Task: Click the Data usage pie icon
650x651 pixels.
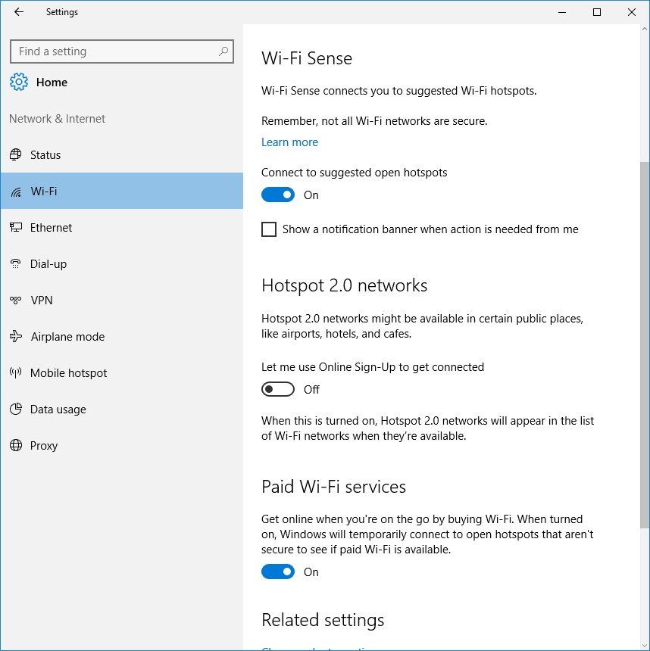Action: tap(16, 409)
